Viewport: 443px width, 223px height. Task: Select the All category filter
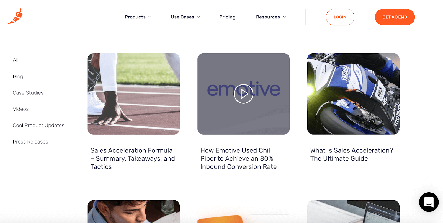16,60
